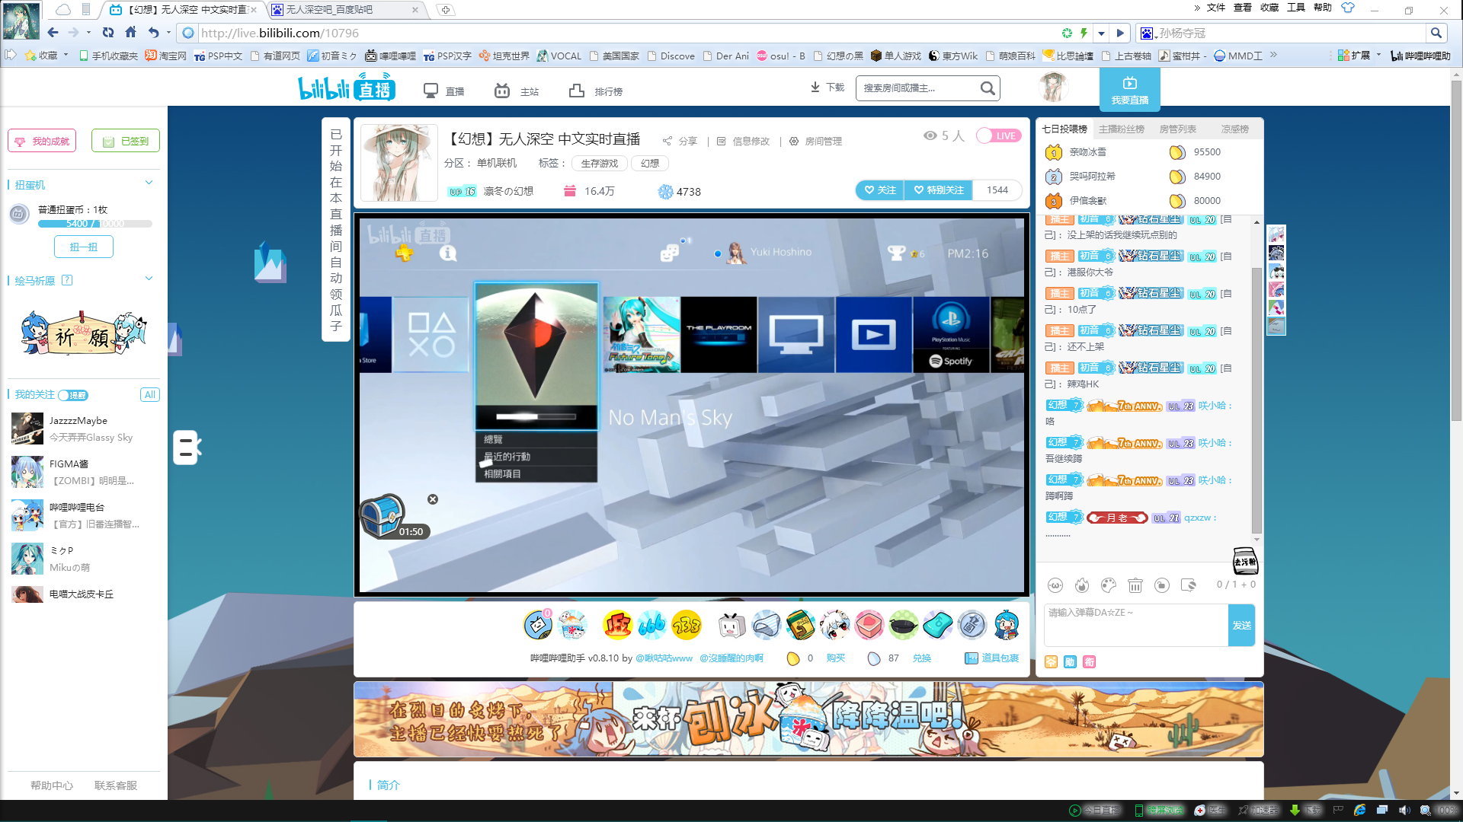The image size is (1463, 822).
Task: Clear chat with the trash icon
Action: (x=1135, y=585)
